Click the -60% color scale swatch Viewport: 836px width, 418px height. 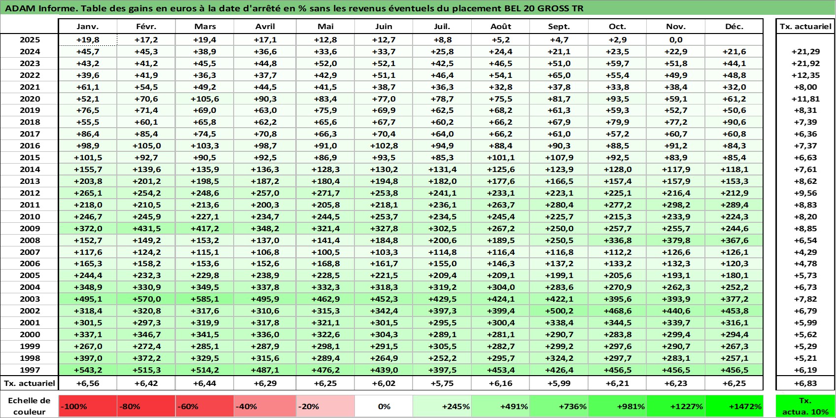[x=205, y=406]
